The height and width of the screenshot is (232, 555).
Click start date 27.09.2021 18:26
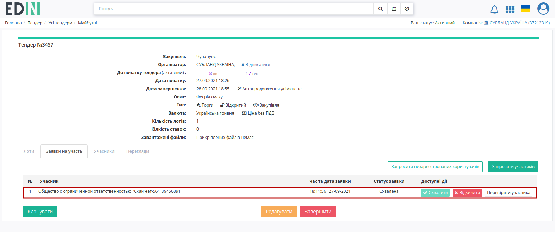tap(213, 81)
